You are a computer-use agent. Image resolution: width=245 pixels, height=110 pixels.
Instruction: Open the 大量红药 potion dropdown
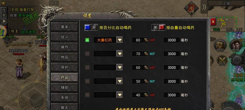tap(120, 40)
